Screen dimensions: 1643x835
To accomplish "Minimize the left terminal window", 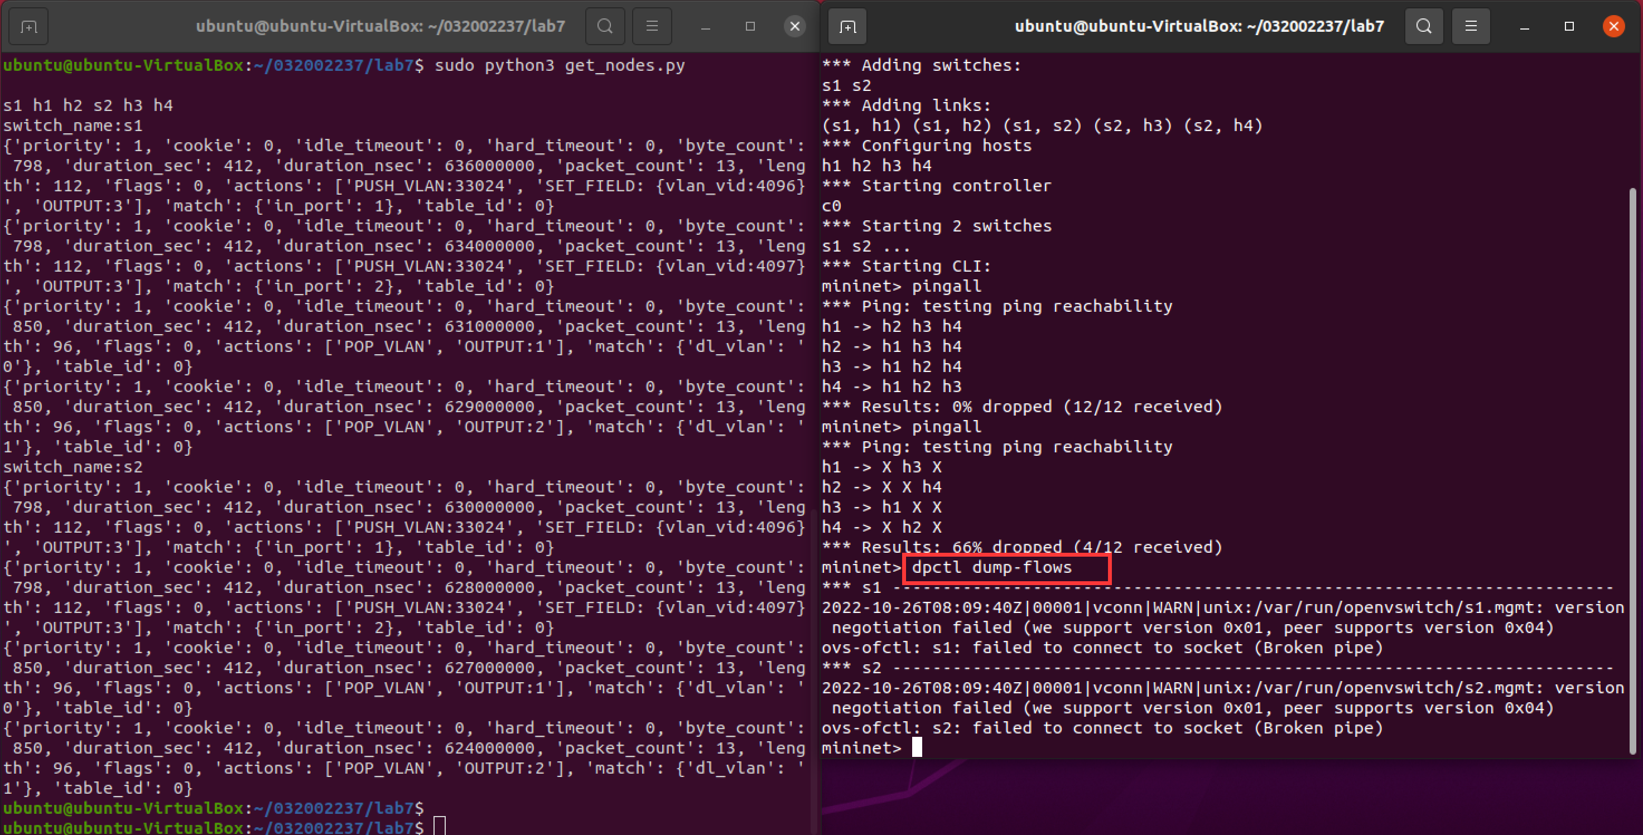I will click(x=705, y=26).
